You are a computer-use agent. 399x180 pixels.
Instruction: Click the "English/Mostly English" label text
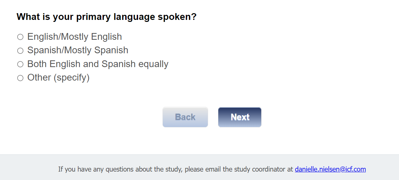(x=74, y=37)
